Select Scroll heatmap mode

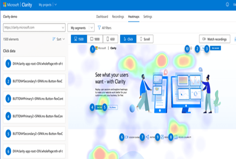(145, 39)
